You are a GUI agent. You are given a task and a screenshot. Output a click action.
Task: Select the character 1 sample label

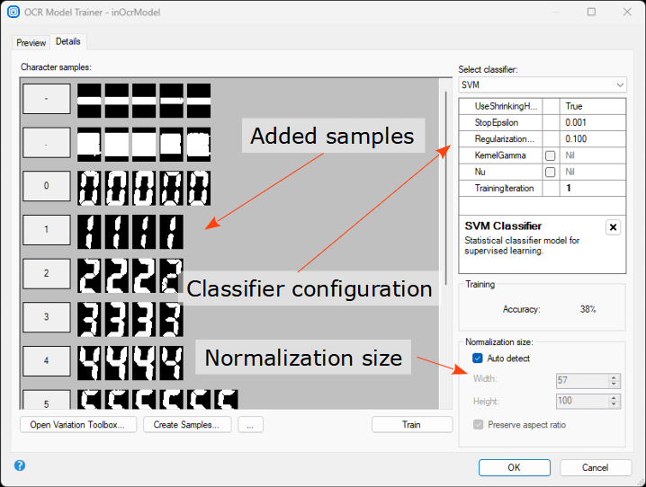(46, 230)
